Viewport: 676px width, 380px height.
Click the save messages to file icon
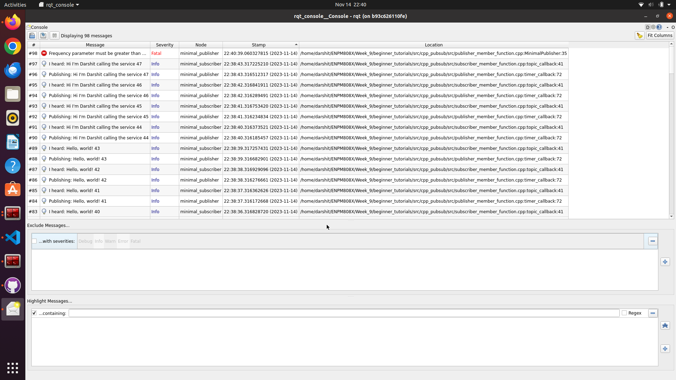43,36
